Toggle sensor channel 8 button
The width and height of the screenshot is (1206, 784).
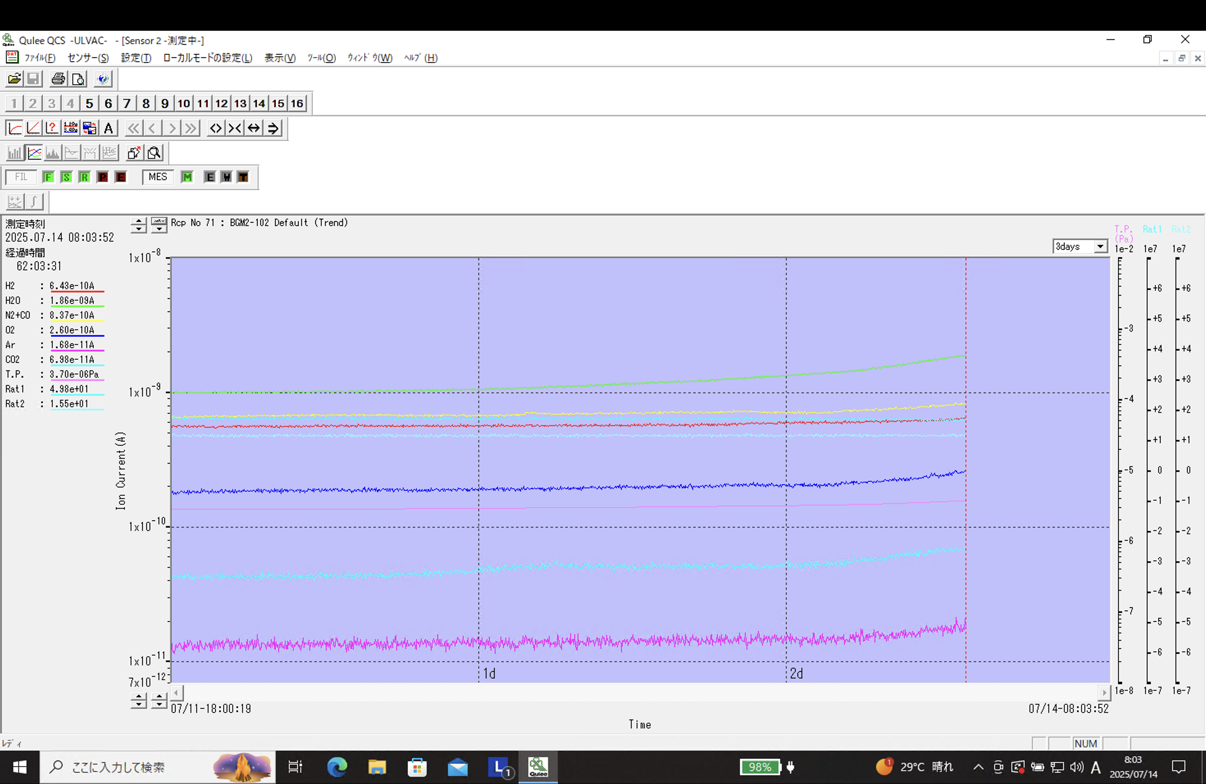(146, 103)
